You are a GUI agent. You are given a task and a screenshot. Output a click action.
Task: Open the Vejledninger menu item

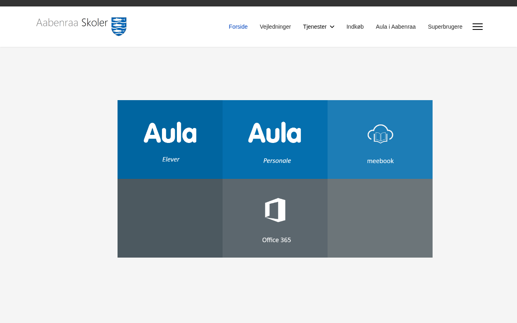275,27
